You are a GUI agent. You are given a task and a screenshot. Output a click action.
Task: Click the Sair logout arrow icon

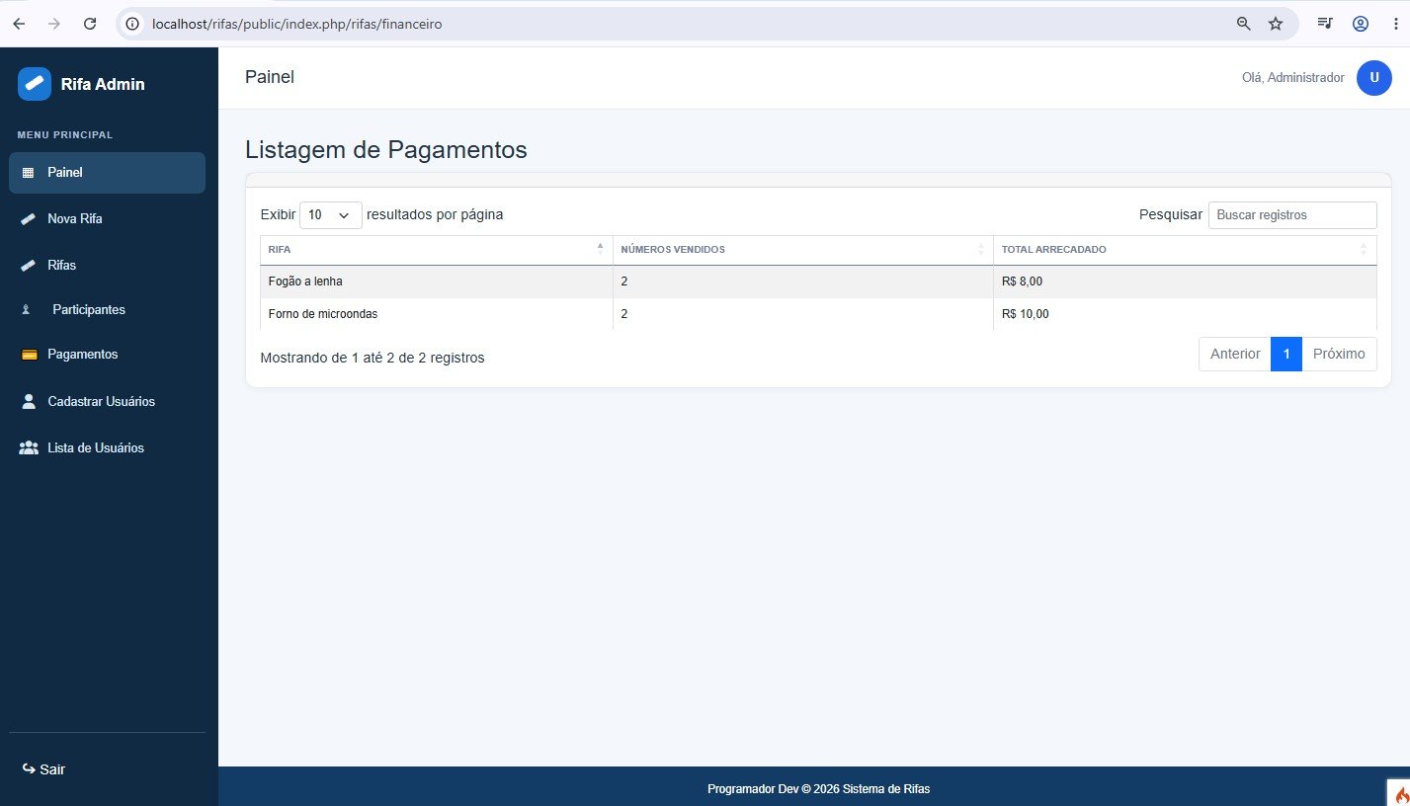point(29,768)
